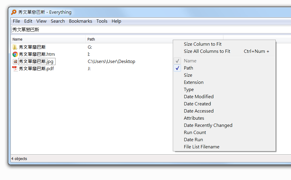Click the PDF icon beside the .pdf file

pyautogui.click(x=15, y=69)
